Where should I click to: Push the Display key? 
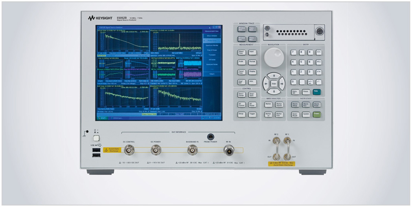252,72
